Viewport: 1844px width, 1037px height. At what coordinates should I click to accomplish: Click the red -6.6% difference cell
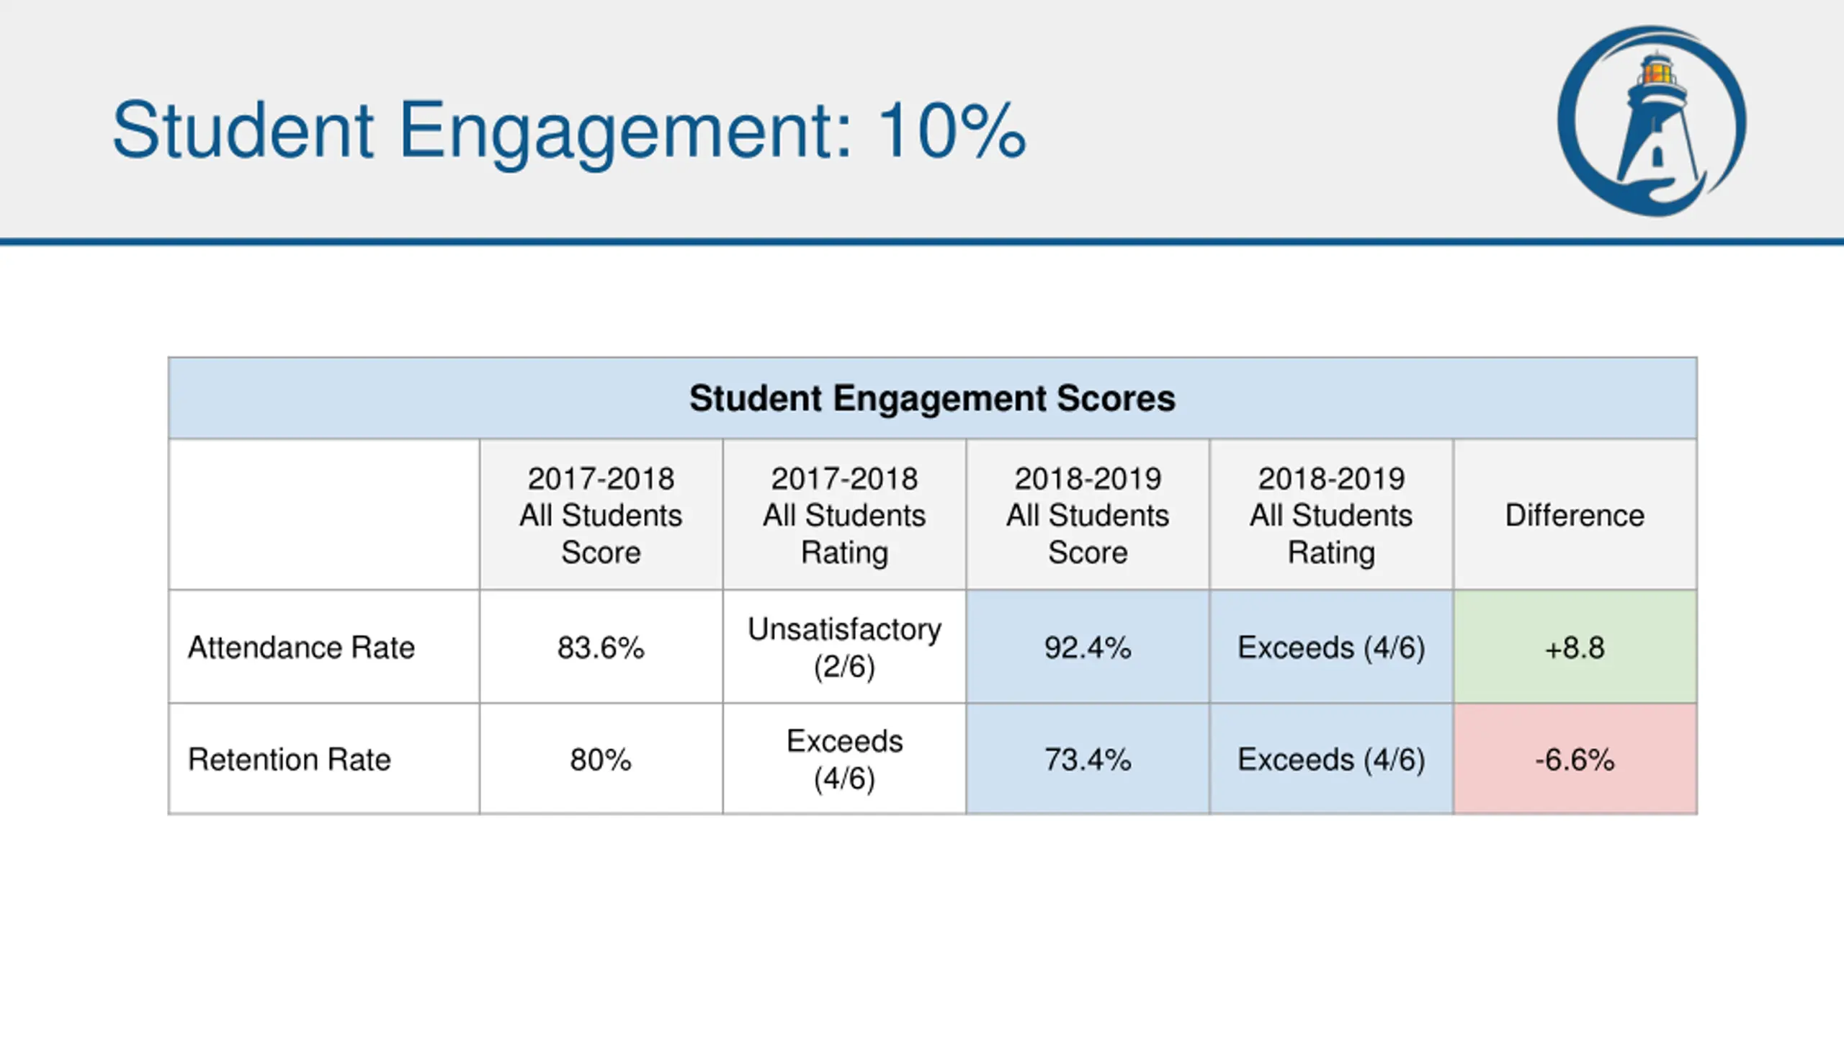pos(1575,760)
